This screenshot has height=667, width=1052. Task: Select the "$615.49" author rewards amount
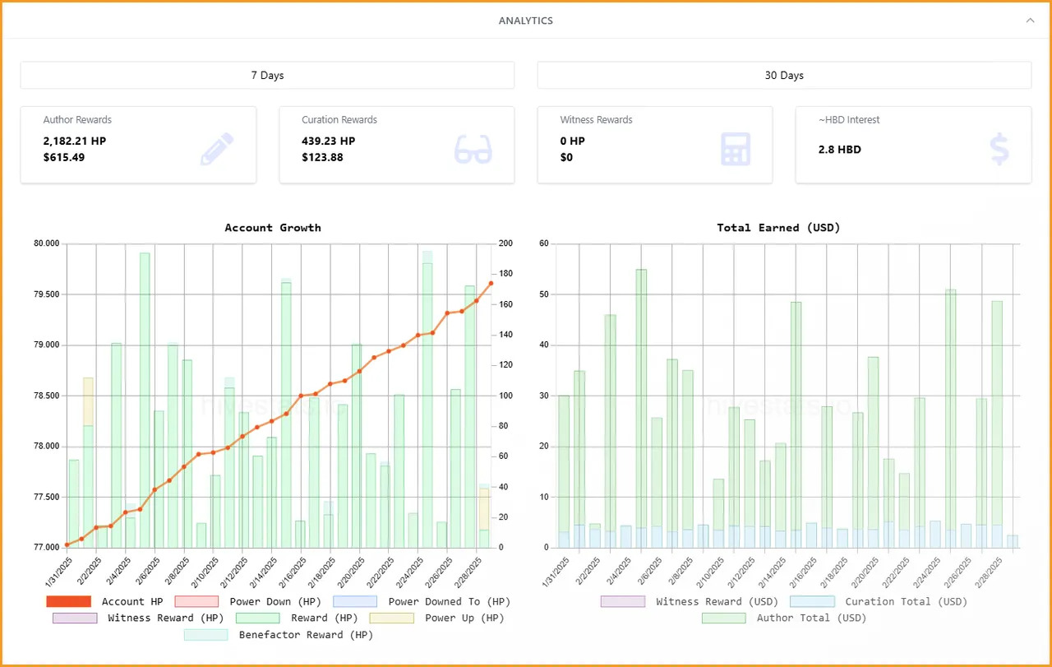(64, 158)
